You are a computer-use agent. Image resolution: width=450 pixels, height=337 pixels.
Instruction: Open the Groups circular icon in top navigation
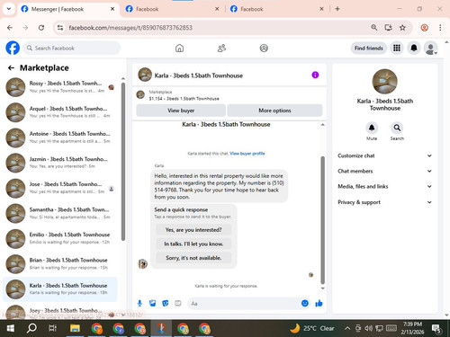264,48
